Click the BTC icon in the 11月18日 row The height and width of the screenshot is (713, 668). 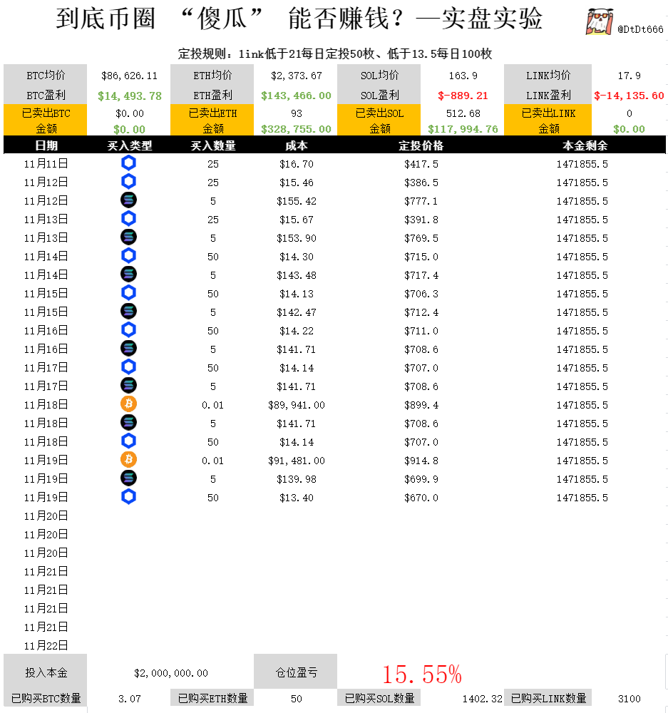pyautogui.click(x=128, y=404)
